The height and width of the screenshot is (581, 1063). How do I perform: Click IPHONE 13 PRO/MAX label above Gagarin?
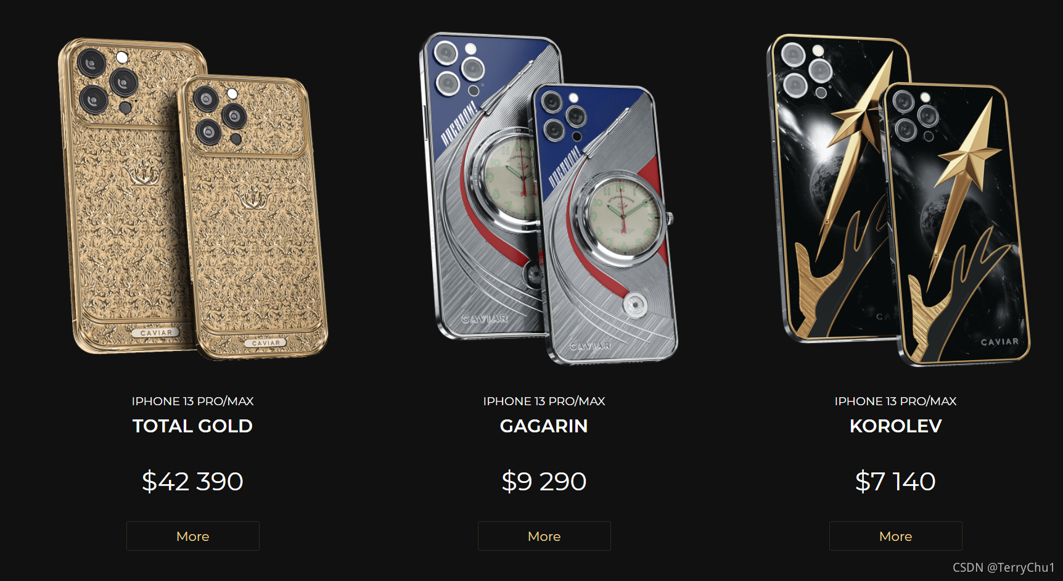coord(544,401)
